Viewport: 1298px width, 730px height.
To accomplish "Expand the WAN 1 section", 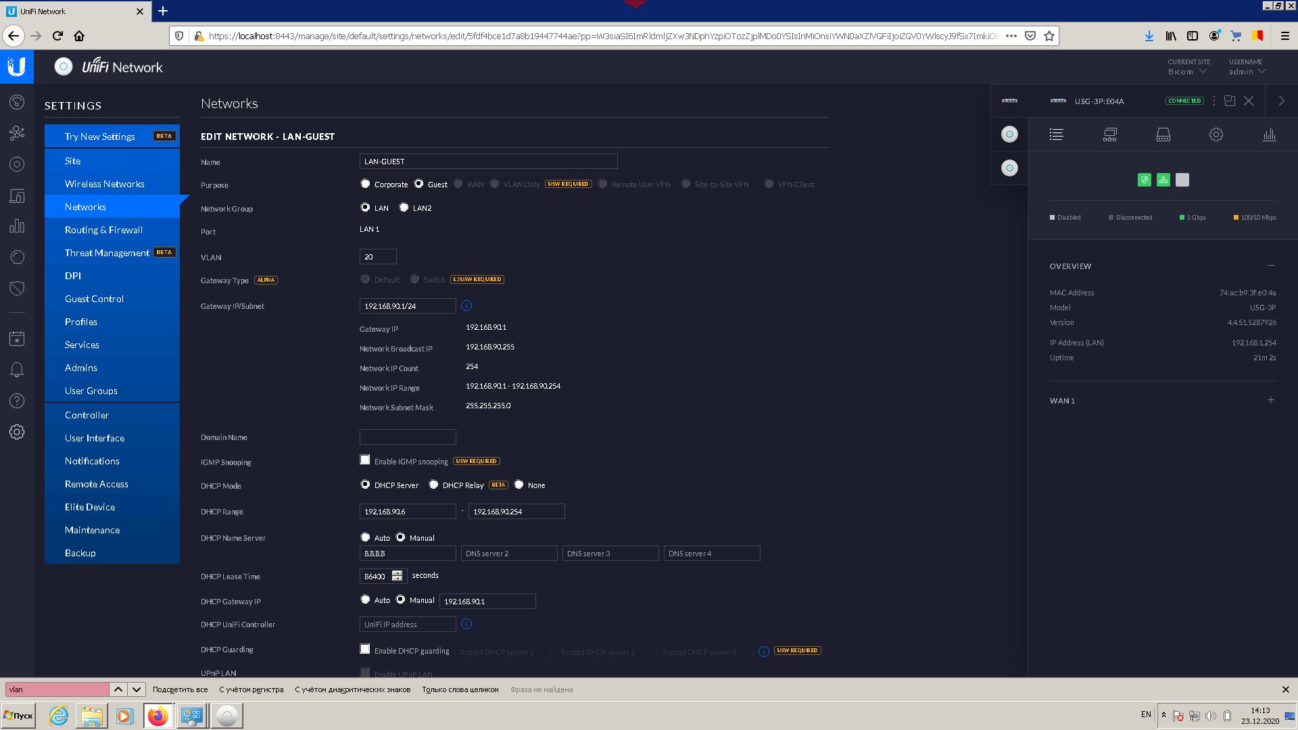I will pos(1271,400).
